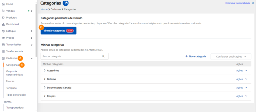Click the Vincular categorias button
The image size is (256, 112).
[x=58, y=31]
